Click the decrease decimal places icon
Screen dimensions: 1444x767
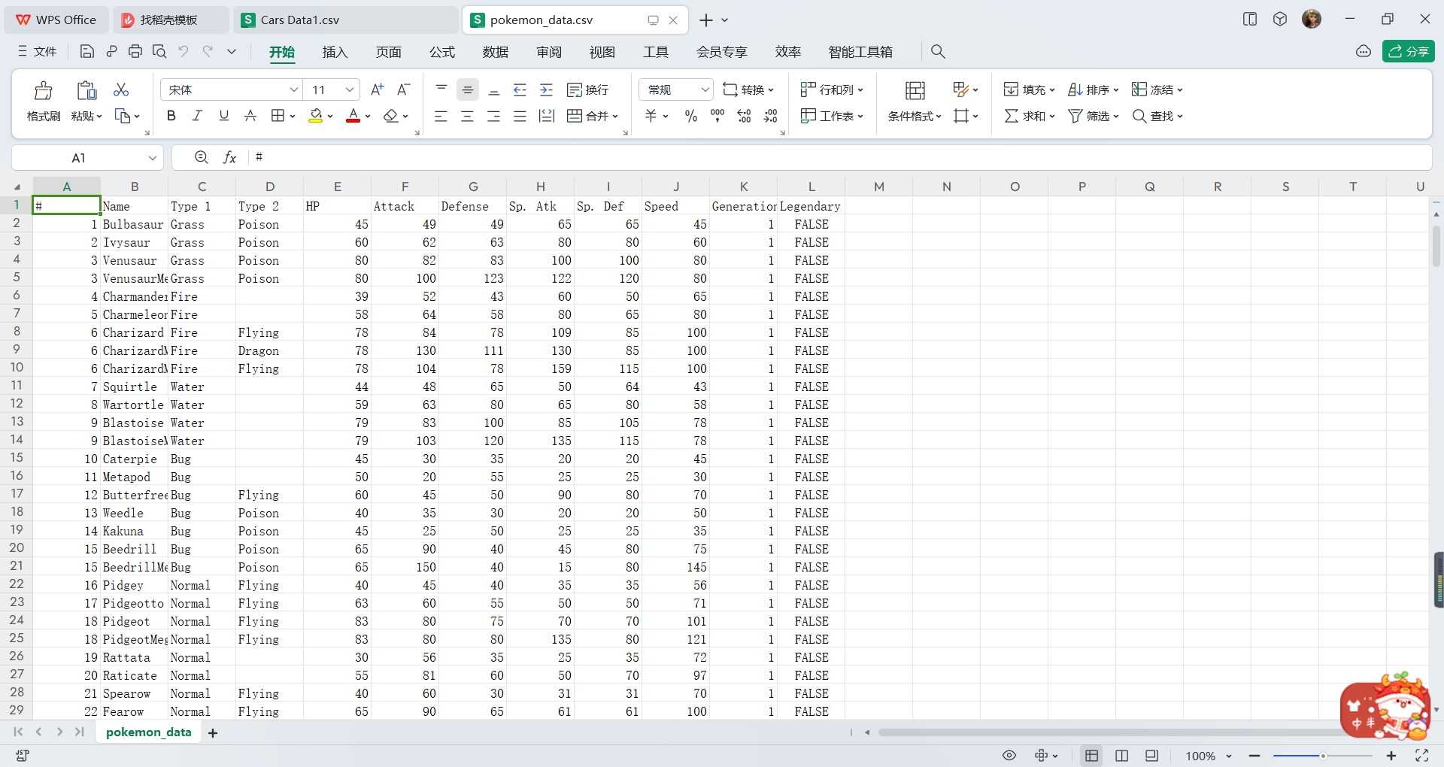(771, 116)
